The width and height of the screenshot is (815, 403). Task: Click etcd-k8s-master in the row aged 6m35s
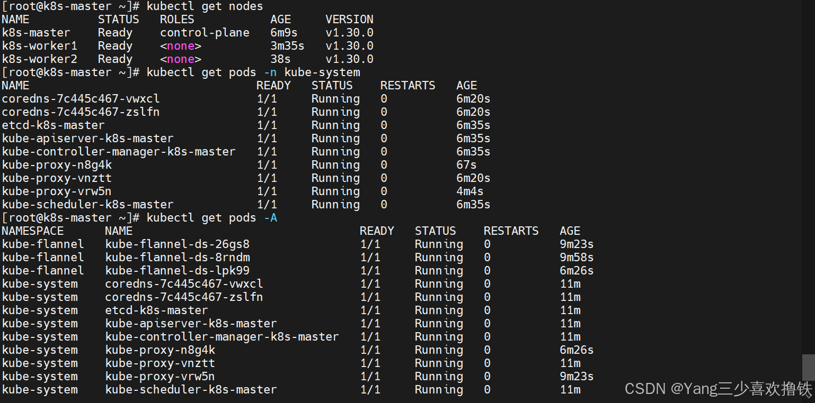[53, 125]
